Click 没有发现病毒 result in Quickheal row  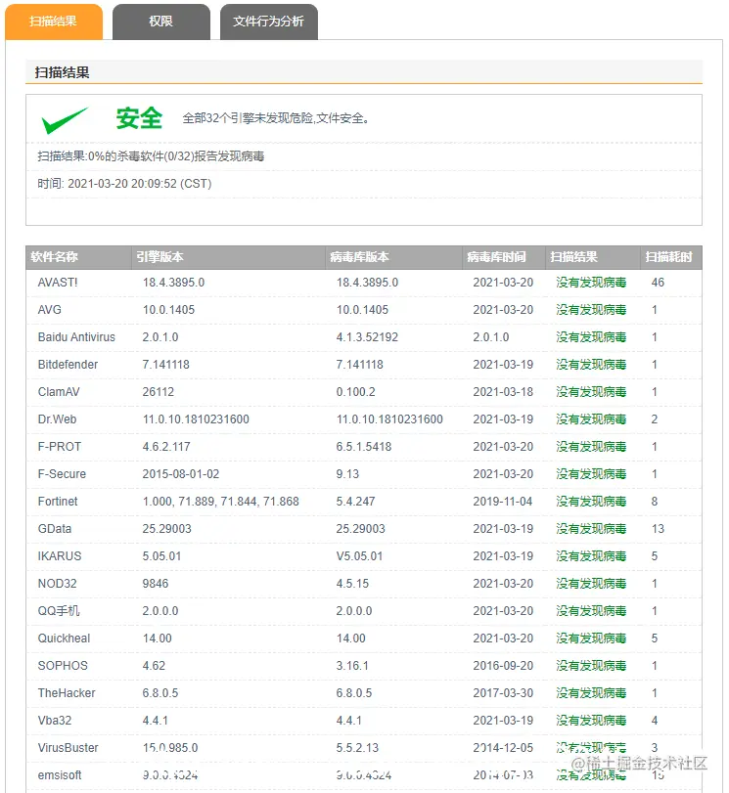[x=591, y=639]
